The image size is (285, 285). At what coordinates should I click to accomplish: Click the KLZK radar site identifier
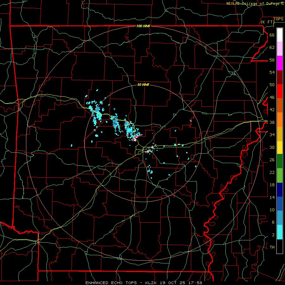click(x=152, y=283)
